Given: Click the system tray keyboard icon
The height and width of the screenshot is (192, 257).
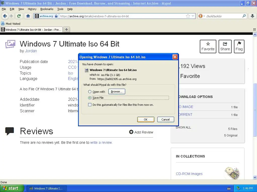Looking at the screenshot, I should point(229,188).
